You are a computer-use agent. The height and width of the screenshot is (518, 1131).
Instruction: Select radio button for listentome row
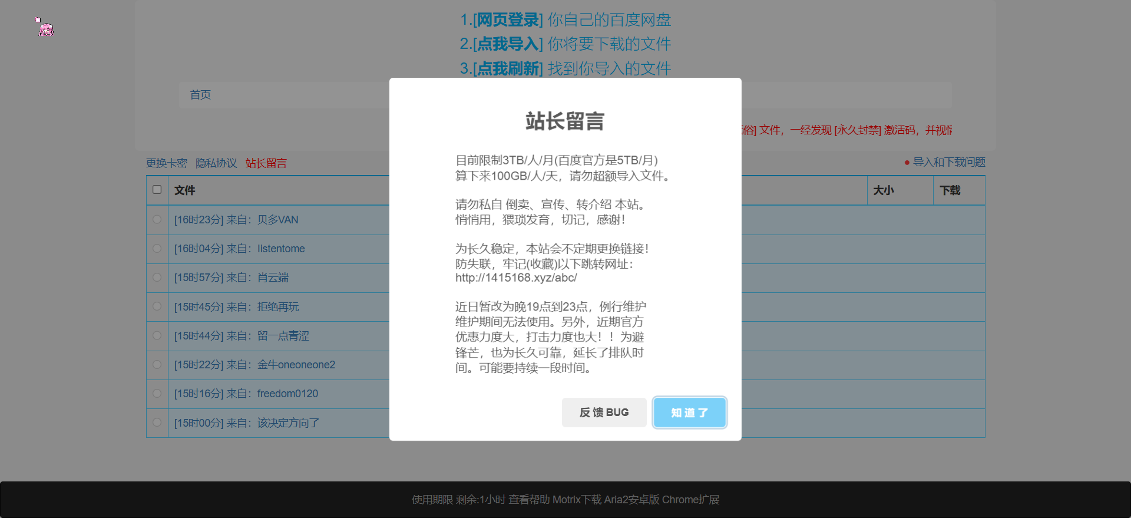(x=157, y=249)
